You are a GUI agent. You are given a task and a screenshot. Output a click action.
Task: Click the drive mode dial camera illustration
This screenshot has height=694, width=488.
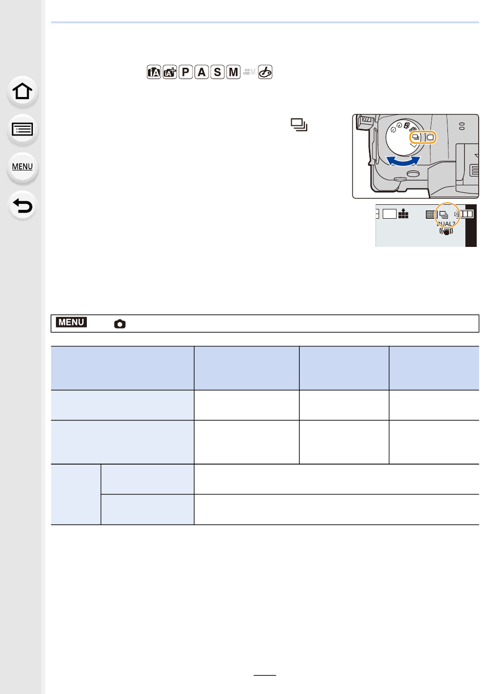pyautogui.click(x=415, y=156)
